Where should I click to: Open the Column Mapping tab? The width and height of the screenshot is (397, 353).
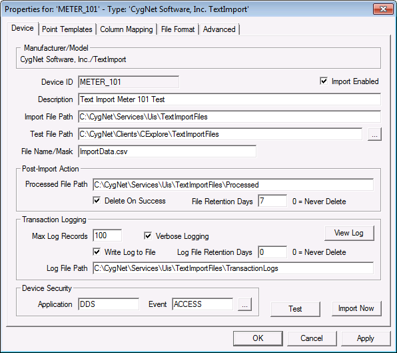coord(127,29)
